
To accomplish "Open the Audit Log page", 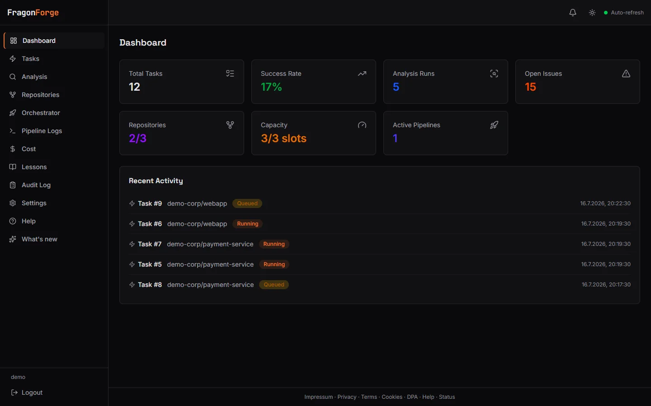I will (x=54, y=185).
